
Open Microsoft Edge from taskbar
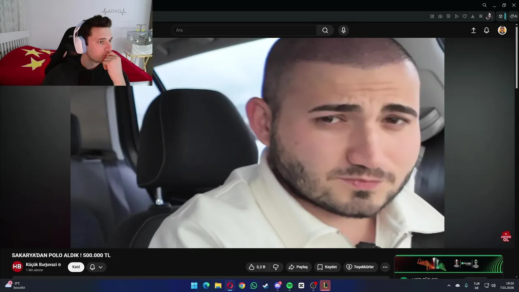[206, 286]
